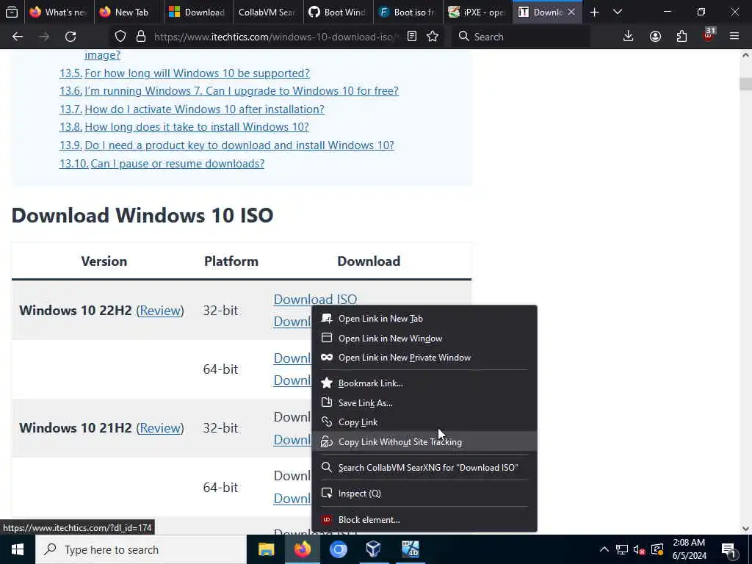Switch to the iPXE tab

[477, 12]
